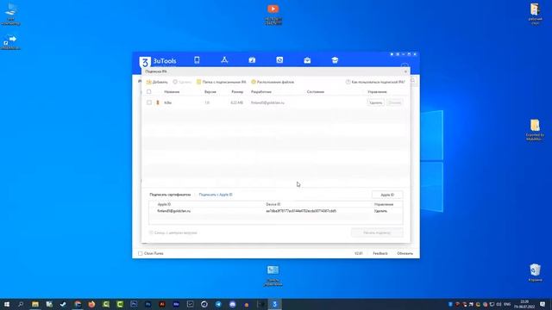
Task: Sort IPA list by Название column
Action: pyautogui.click(x=172, y=92)
